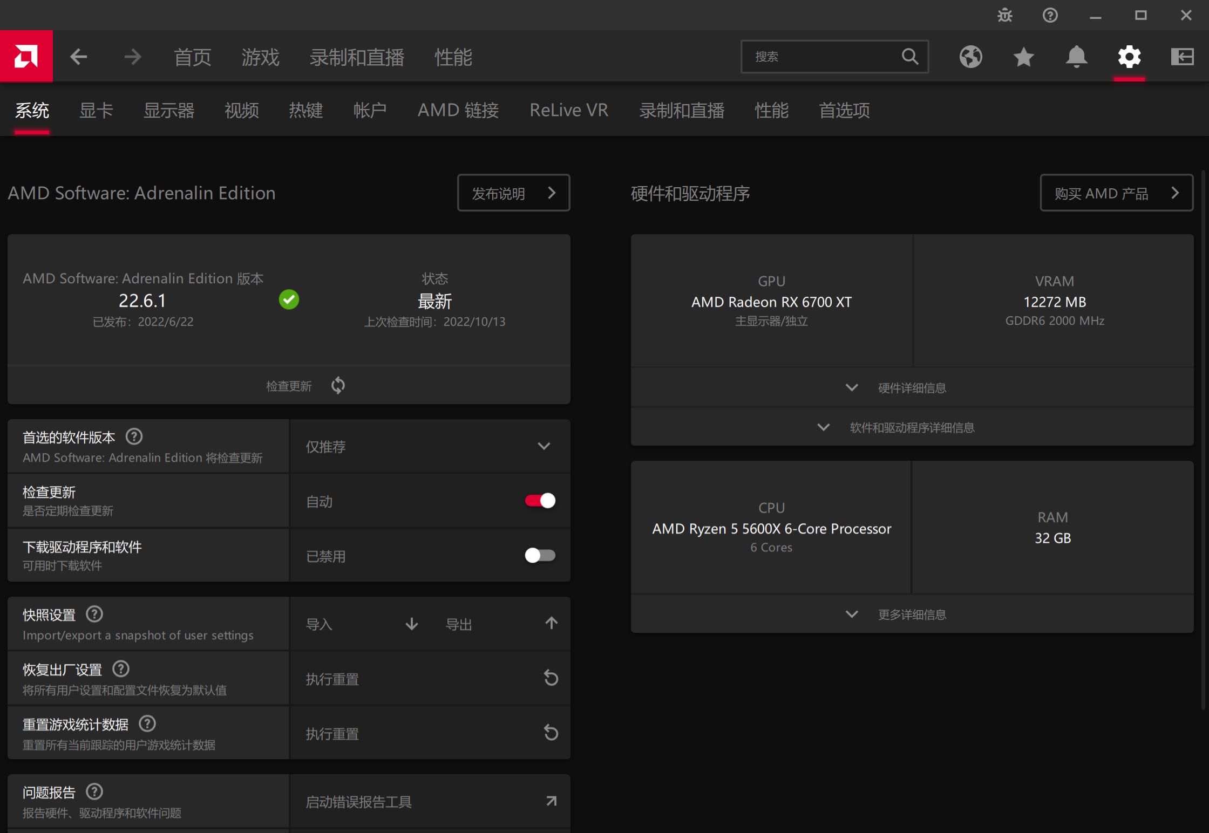Click the AMD Radeon RX 6700 XT text
Screen dimensions: 1209x833
click(771, 302)
